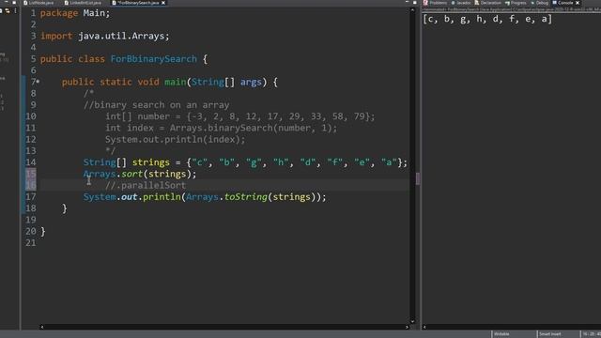Click 'sort' method call on line 15
This screenshot has width=601, height=338.
point(131,174)
